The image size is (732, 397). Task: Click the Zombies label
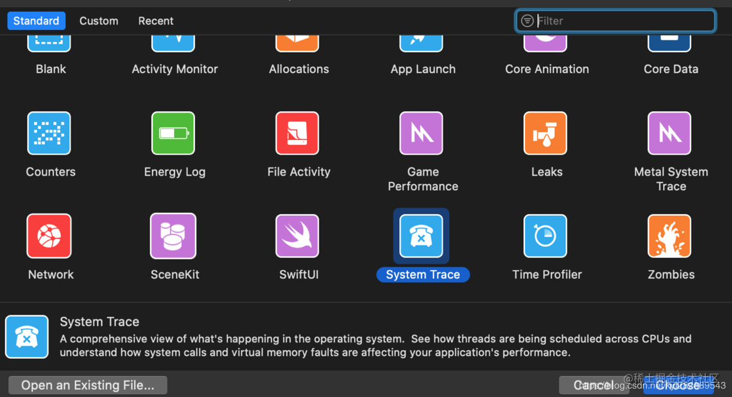pyautogui.click(x=671, y=274)
